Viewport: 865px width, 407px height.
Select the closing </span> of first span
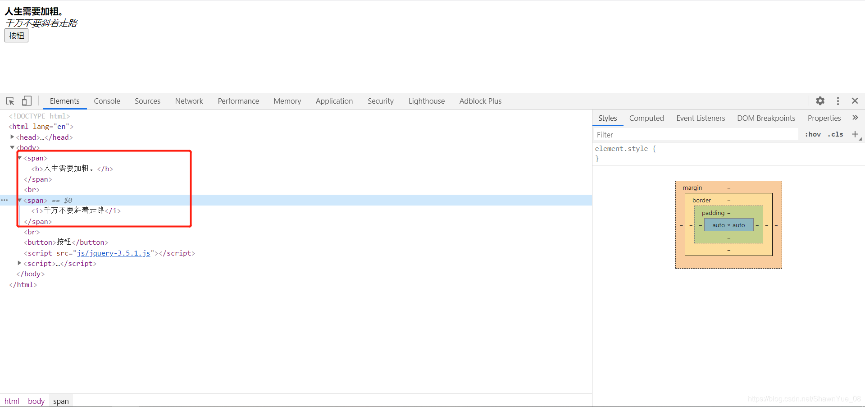(38, 179)
